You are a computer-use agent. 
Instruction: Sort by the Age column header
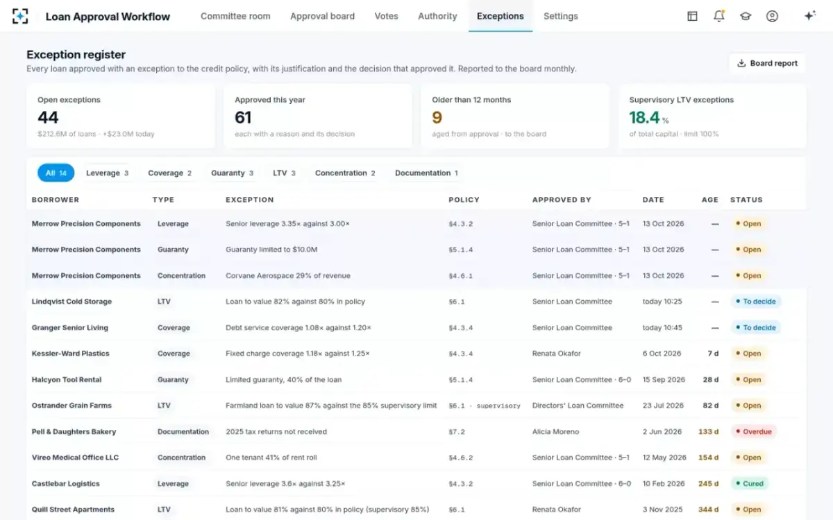(710, 200)
